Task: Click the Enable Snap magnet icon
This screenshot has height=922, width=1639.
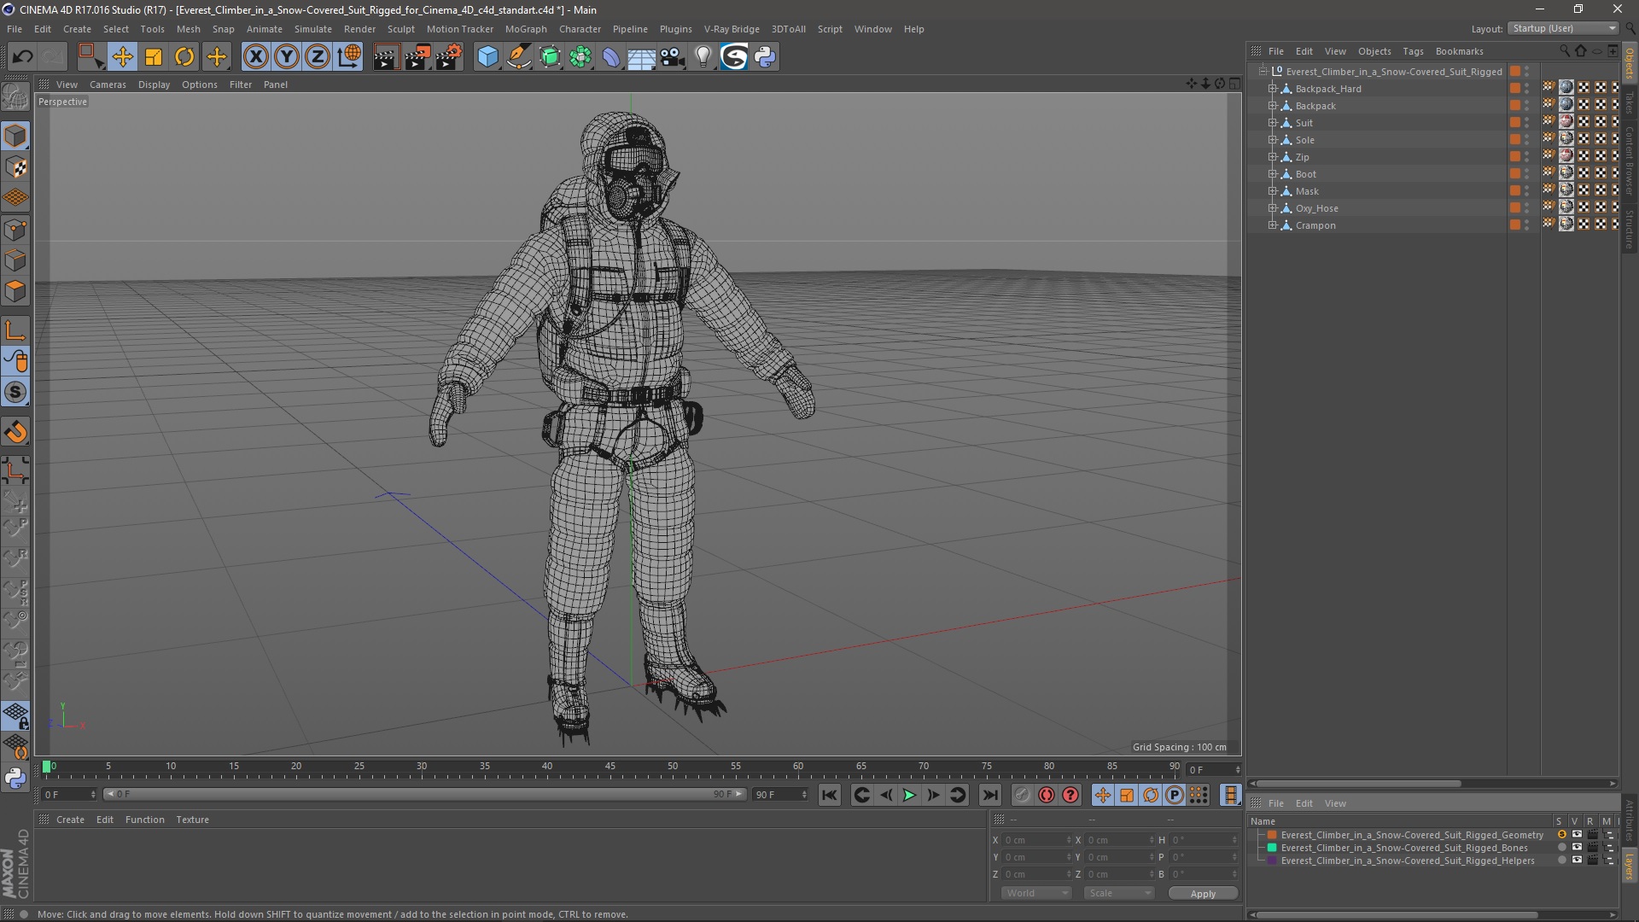Action: click(x=15, y=432)
